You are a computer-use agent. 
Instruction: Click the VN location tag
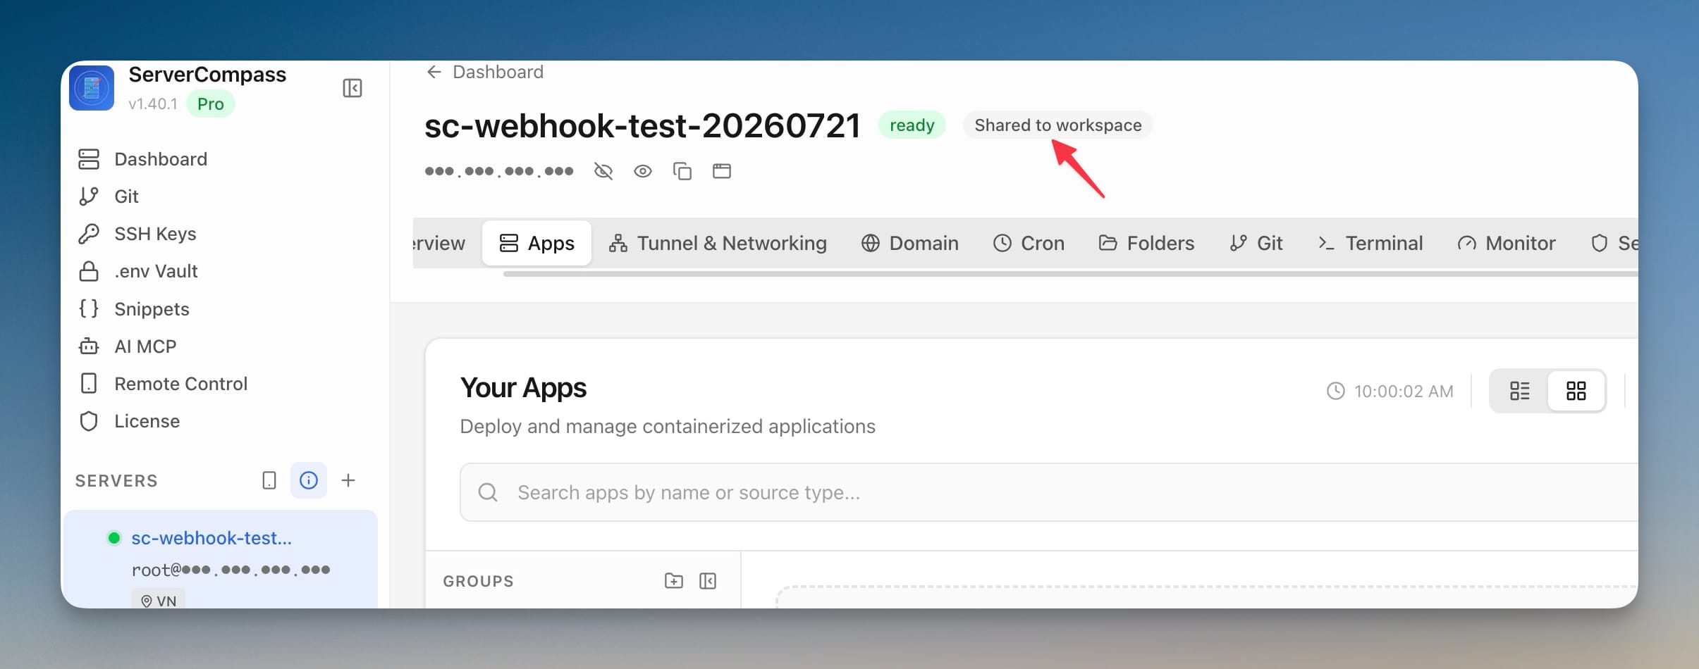click(x=159, y=600)
